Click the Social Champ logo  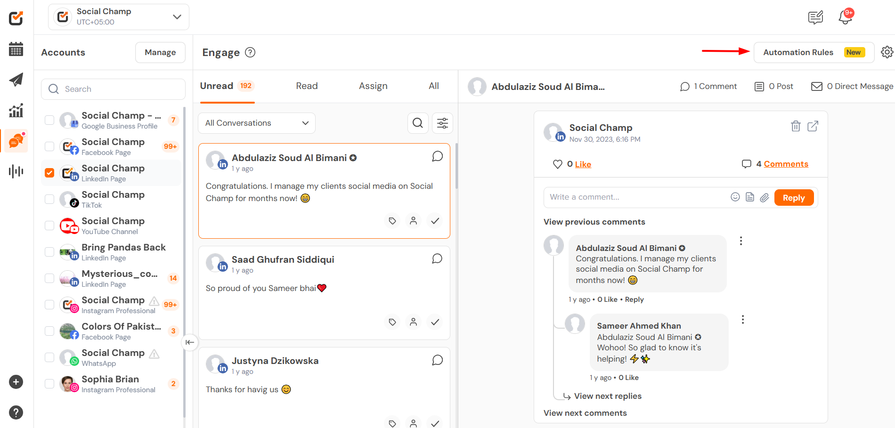(x=16, y=18)
